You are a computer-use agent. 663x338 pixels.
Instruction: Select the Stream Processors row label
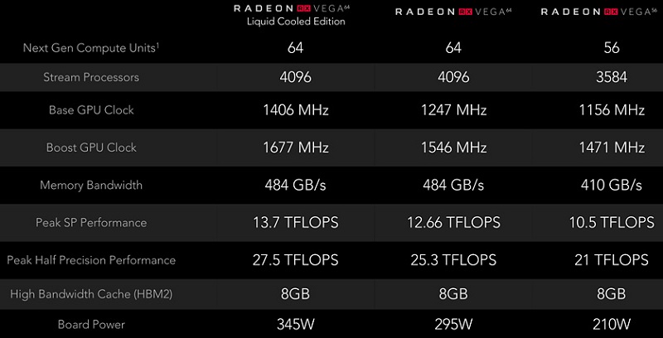click(91, 77)
